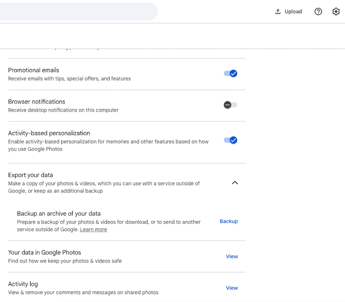
Task: Open the Help question mark icon
Action: [318, 12]
